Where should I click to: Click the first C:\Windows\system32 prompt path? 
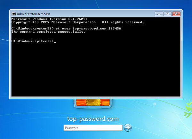pos(32,29)
